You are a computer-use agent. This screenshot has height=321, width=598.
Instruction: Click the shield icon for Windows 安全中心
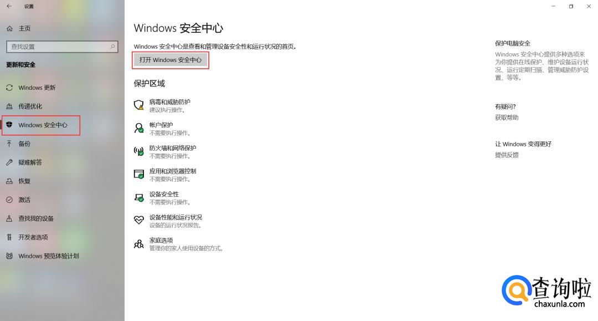(x=9, y=125)
